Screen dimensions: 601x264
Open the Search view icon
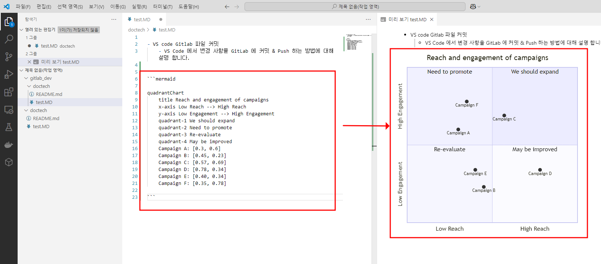click(x=9, y=39)
